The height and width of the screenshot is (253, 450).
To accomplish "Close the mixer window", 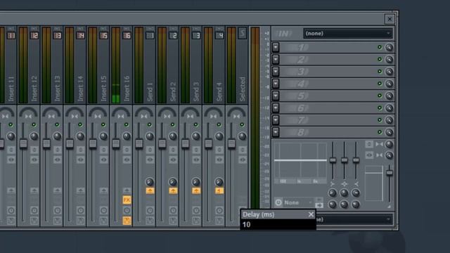I will coord(390,19).
